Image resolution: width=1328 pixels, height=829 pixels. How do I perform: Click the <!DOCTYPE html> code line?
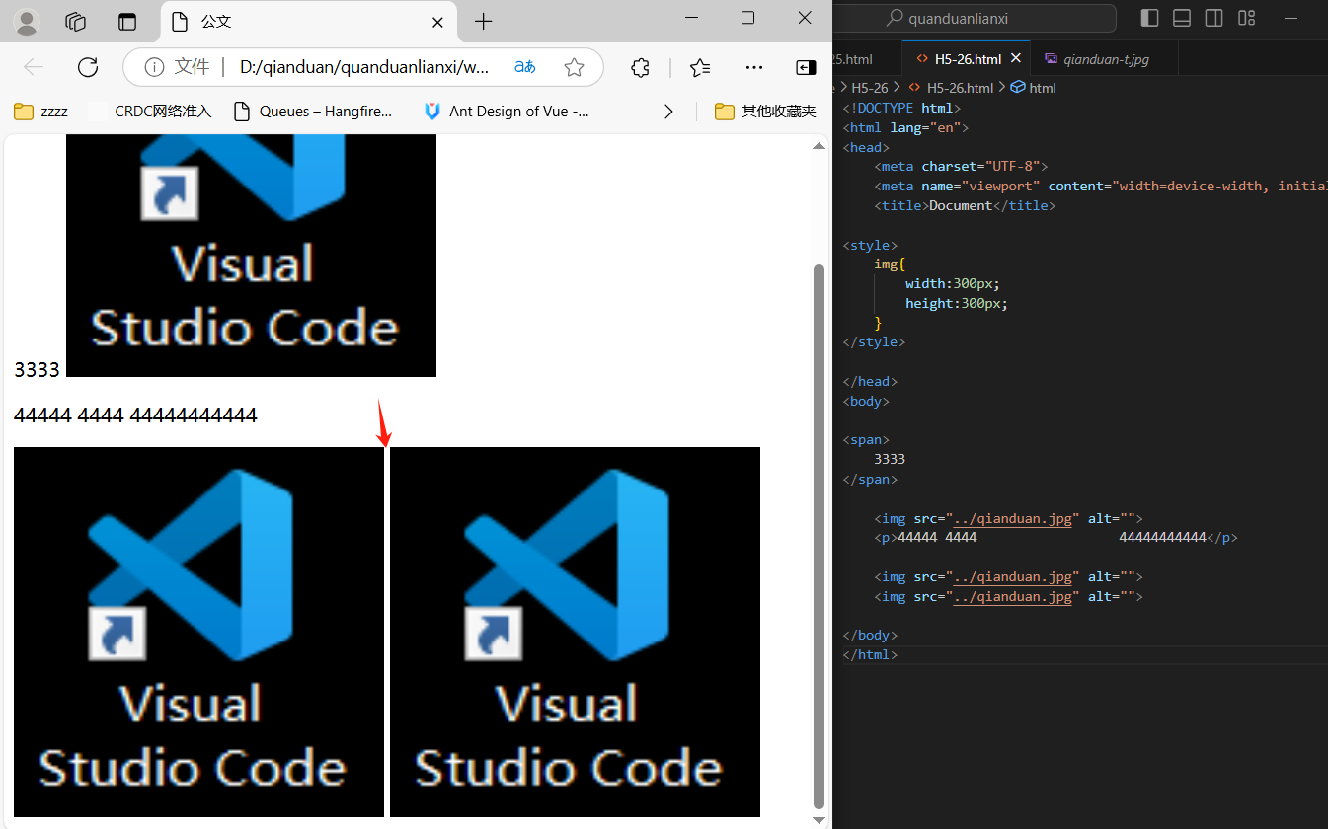[x=901, y=108]
